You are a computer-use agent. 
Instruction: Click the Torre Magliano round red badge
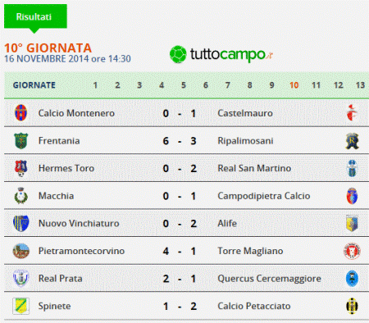click(352, 251)
